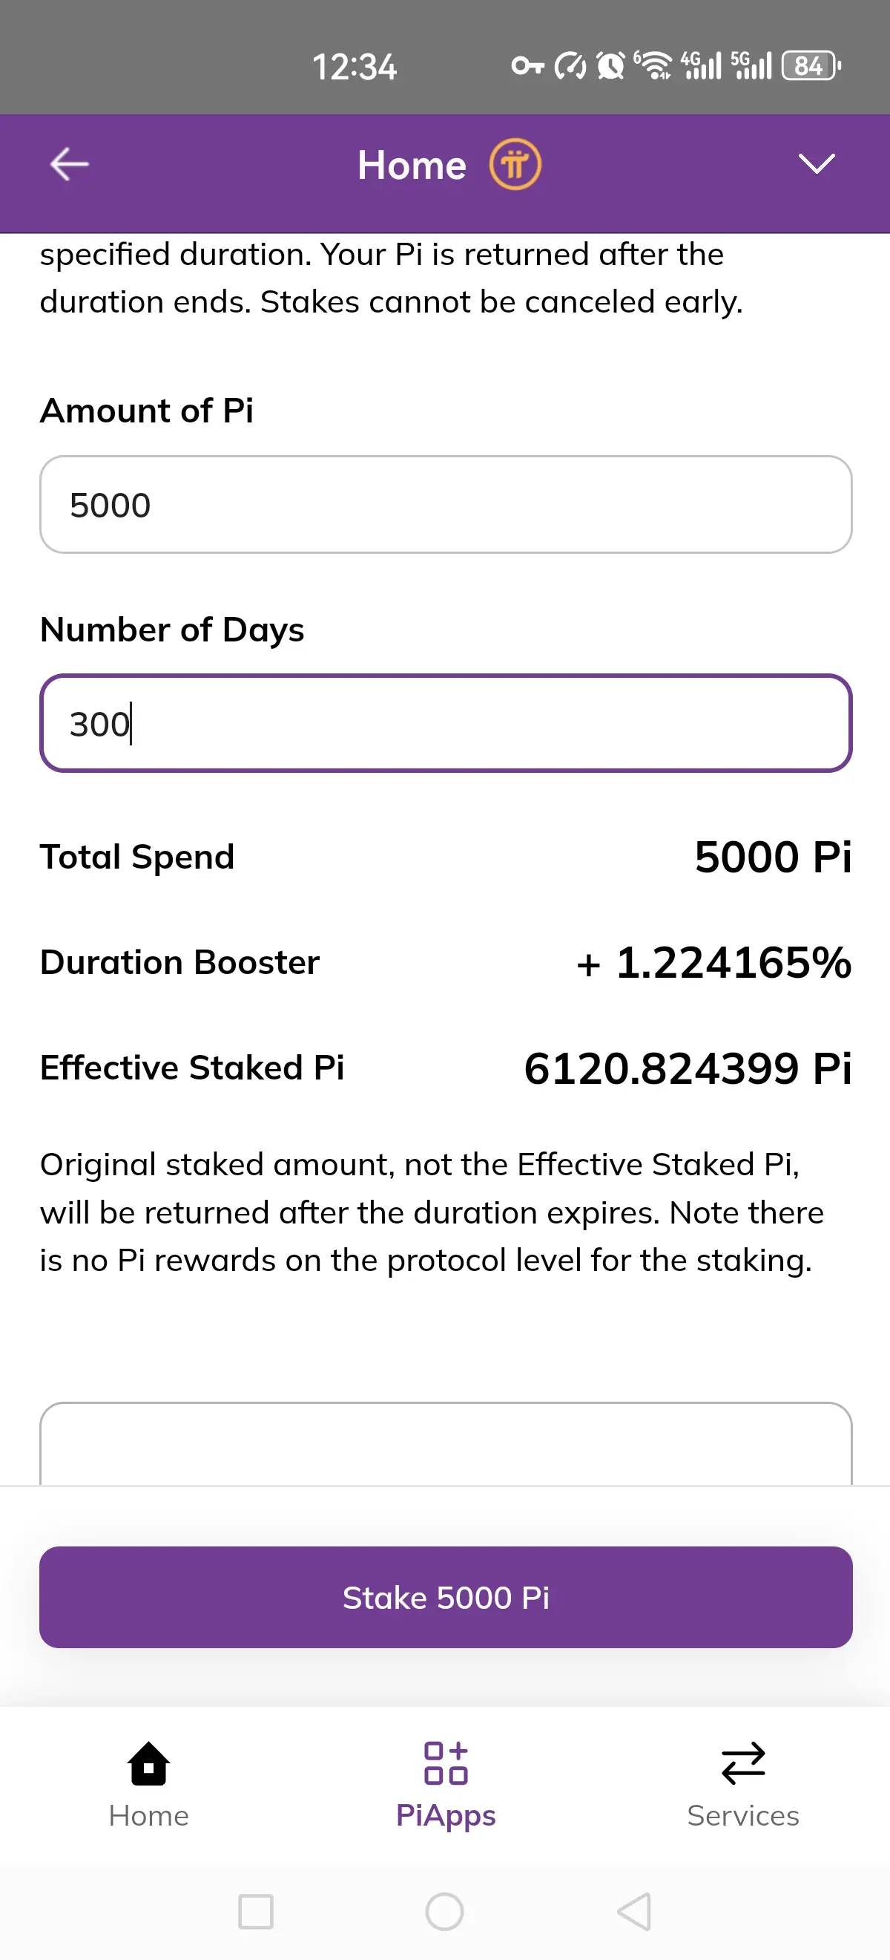This screenshot has height=1960, width=890.
Task: Tap the Home title in header
Action: coord(412,165)
